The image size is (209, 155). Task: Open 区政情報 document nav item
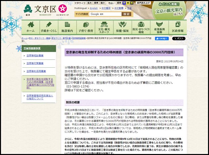click(178, 27)
